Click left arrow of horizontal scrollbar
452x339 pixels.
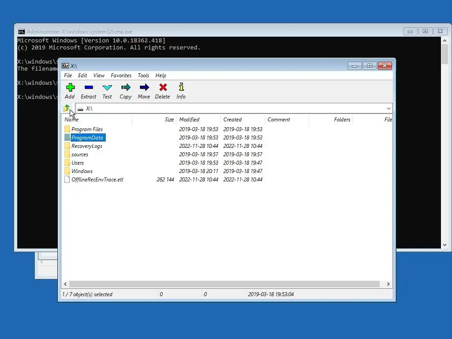65,284
